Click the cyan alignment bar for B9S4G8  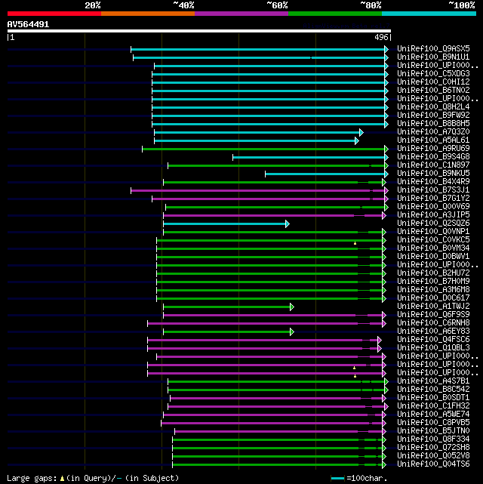click(309, 157)
